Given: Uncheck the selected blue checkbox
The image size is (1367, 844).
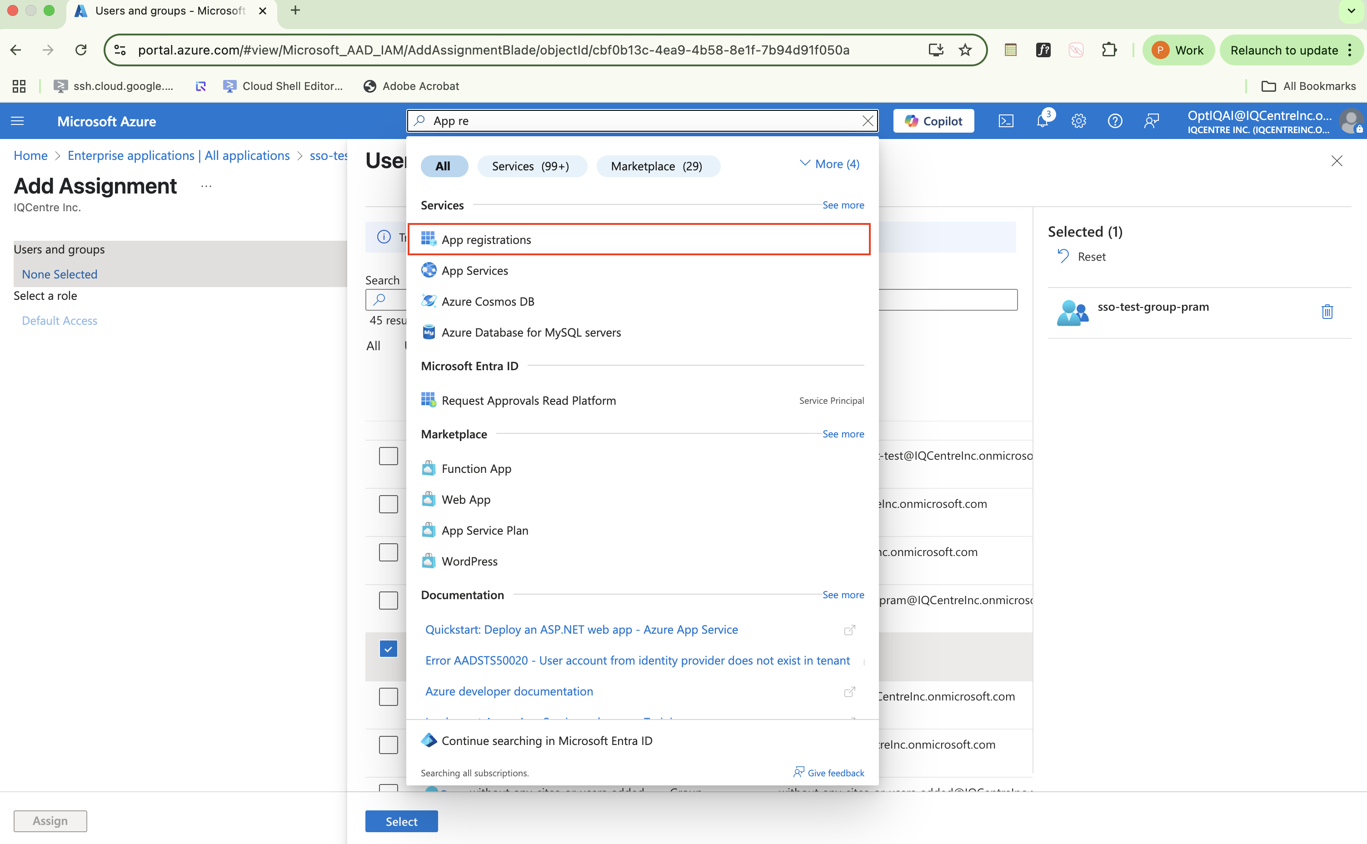Looking at the screenshot, I should click(388, 649).
